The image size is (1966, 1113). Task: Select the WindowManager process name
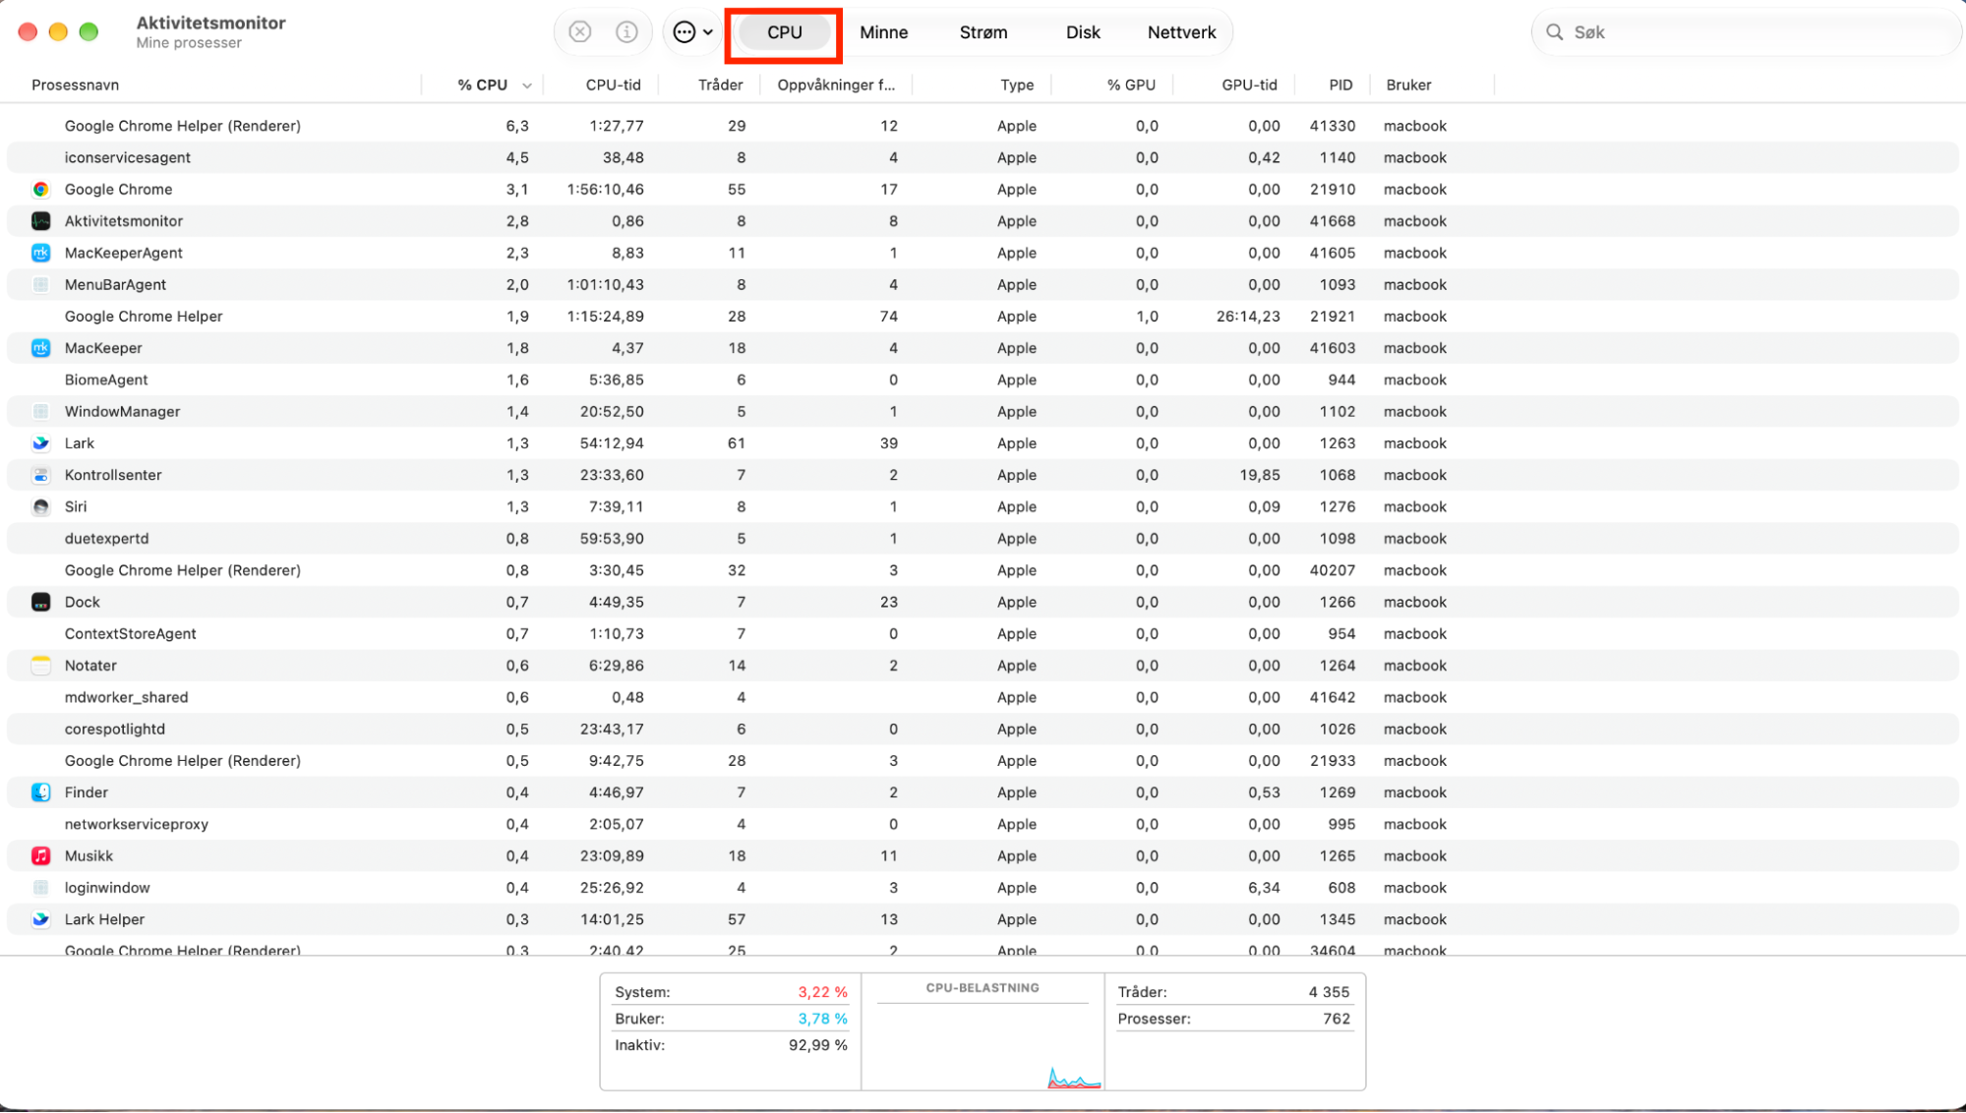pyautogui.click(x=122, y=412)
